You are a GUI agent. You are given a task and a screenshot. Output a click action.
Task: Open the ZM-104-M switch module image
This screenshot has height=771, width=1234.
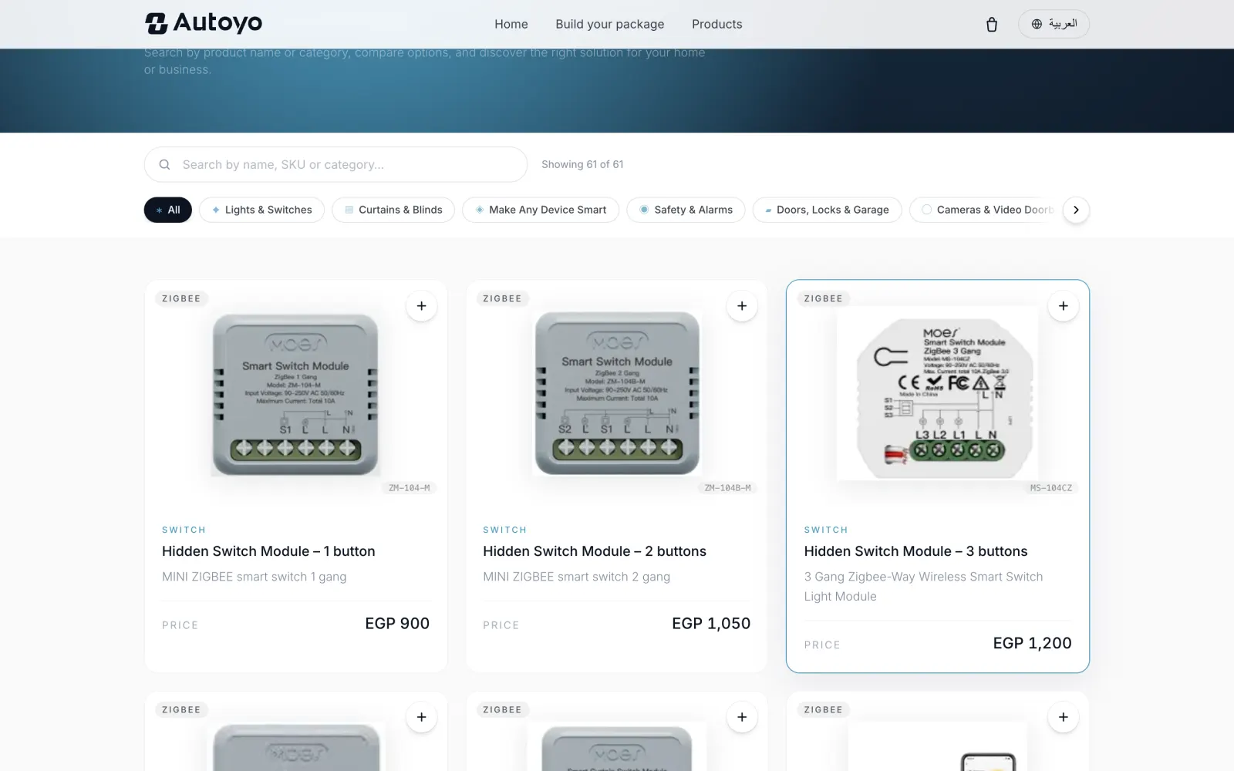295,395
